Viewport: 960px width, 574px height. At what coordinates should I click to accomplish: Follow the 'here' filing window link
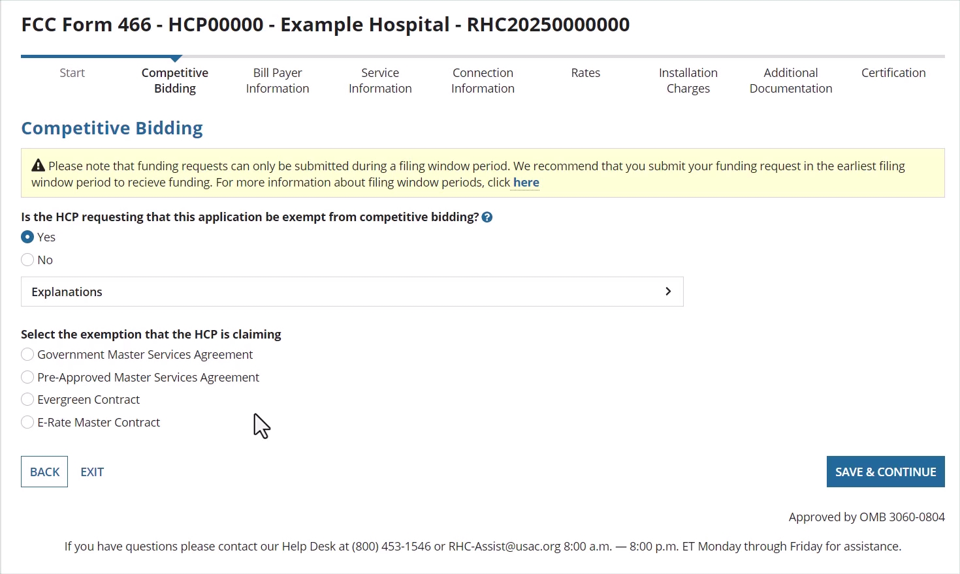coord(526,183)
